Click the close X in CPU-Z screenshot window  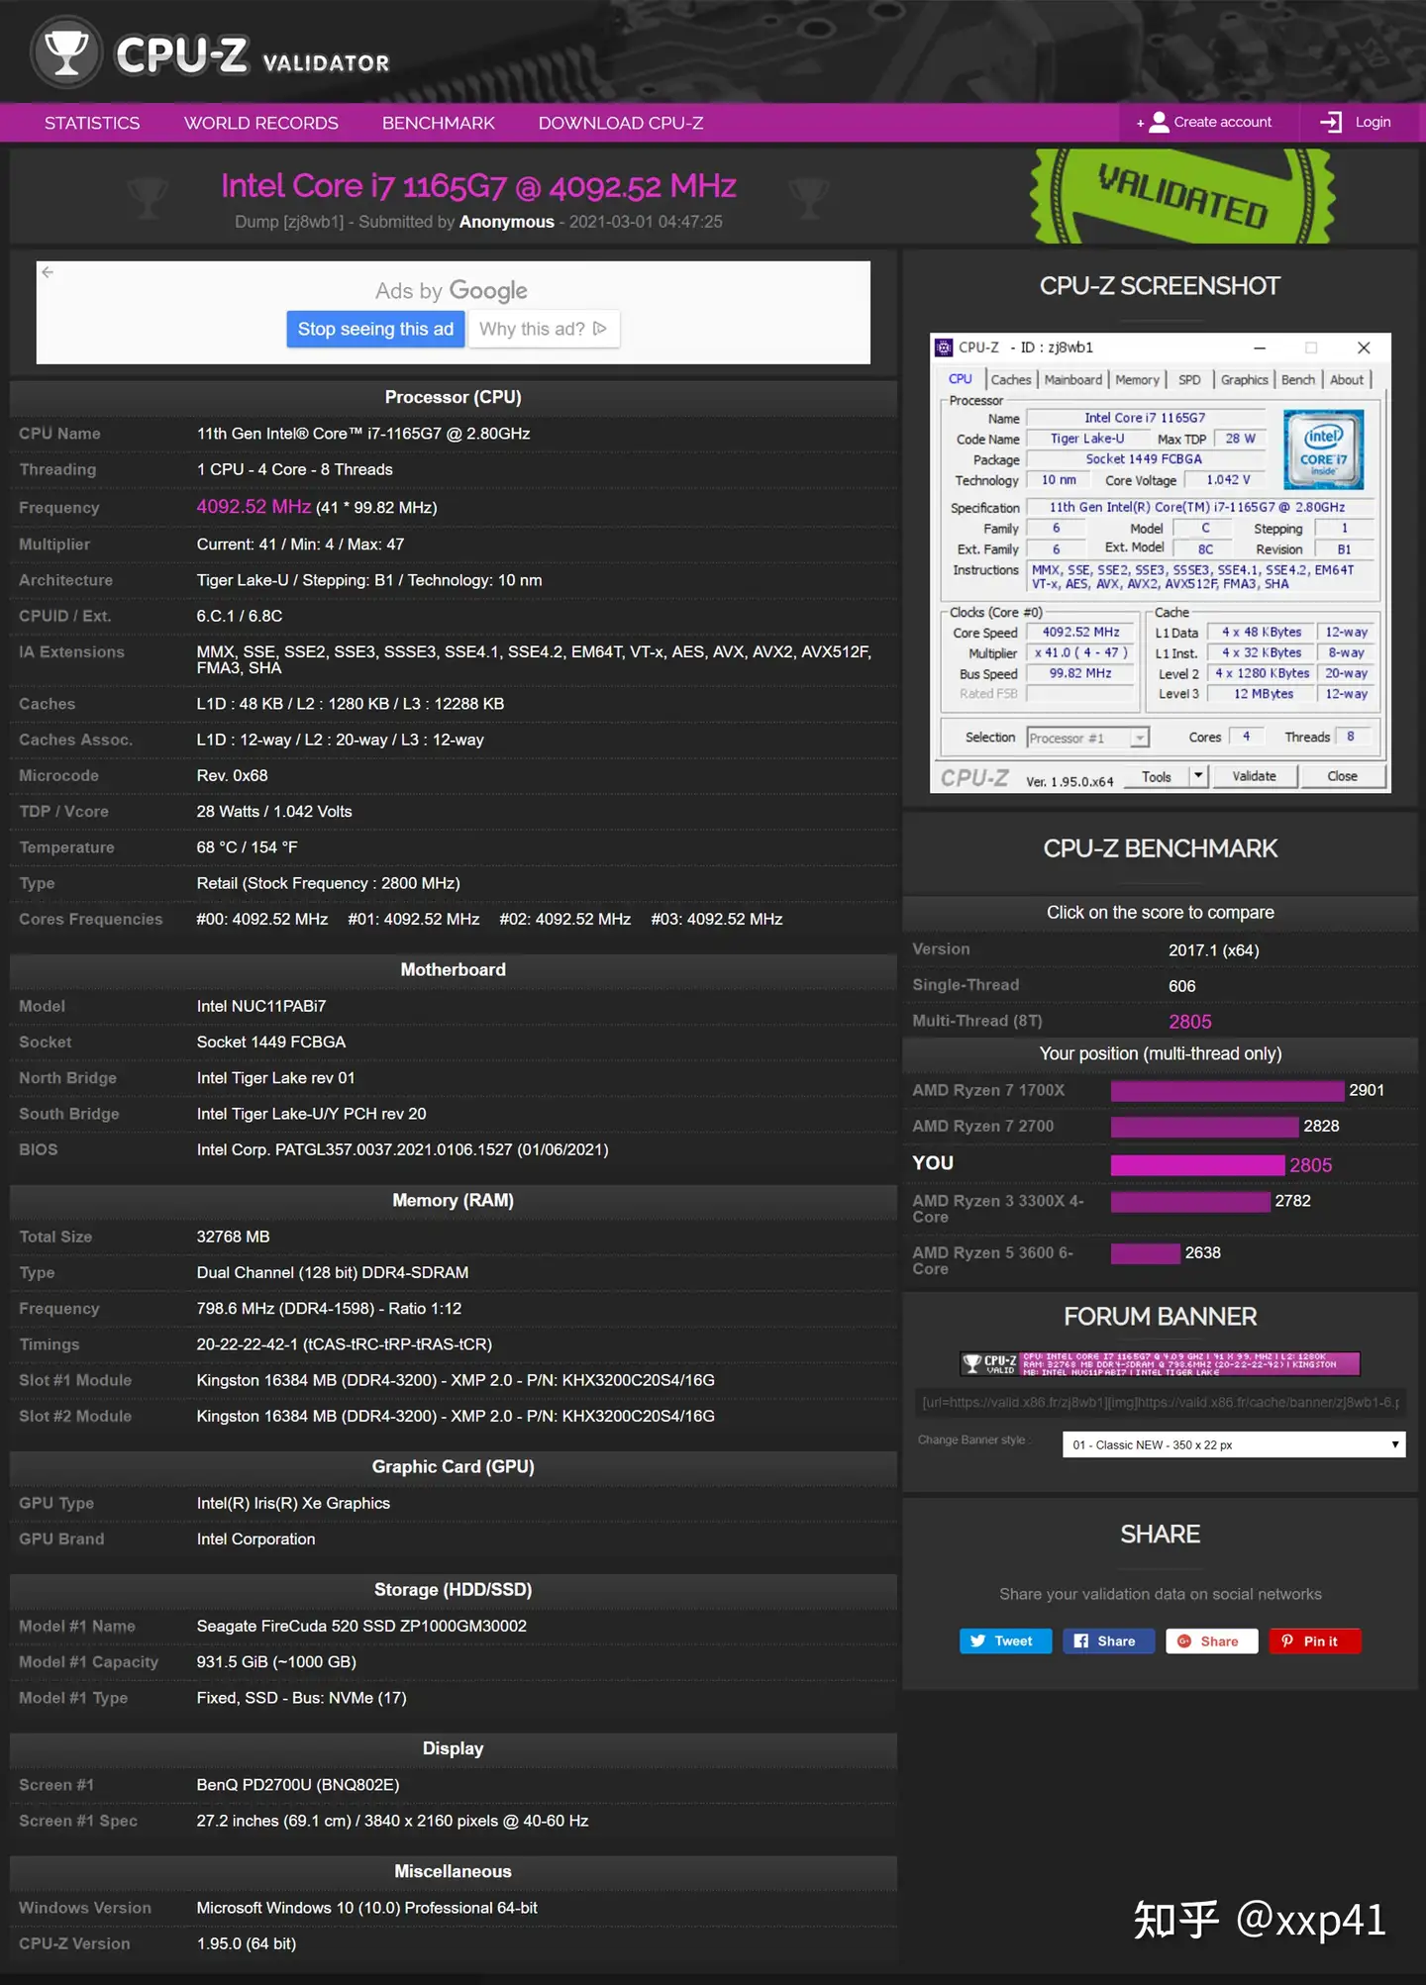tap(1364, 347)
